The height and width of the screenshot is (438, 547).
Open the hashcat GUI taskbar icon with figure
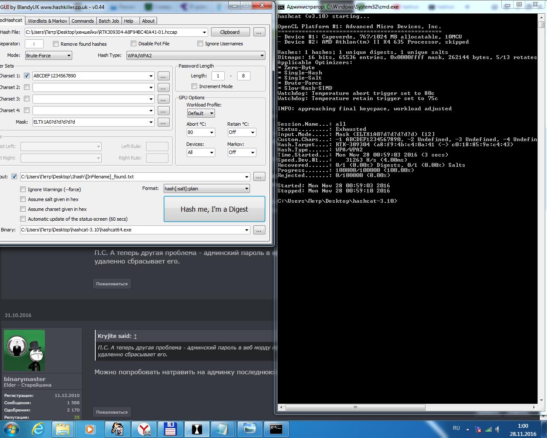pyautogui.click(x=118, y=429)
